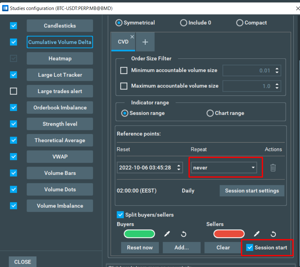The image size is (300, 267).
Task: Select the Chart range radio button
Action: tap(210, 113)
